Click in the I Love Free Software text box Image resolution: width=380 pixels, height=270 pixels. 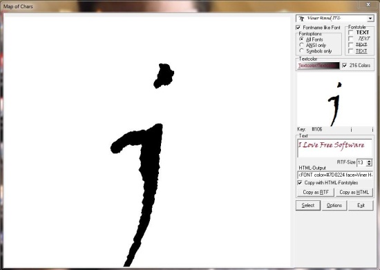click(334, 148)
